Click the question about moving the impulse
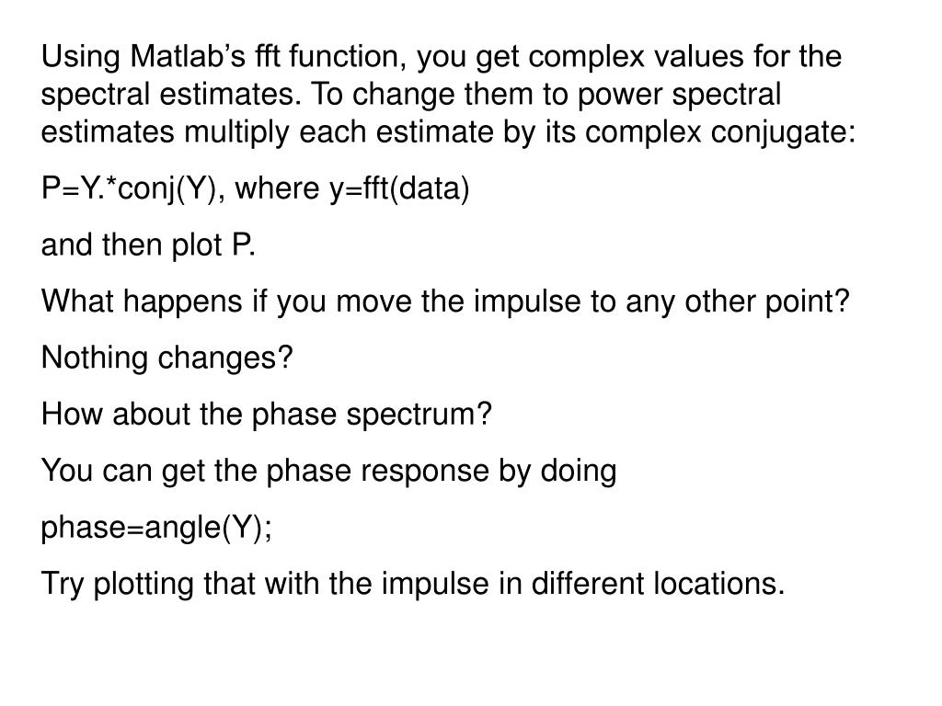942x706 pixels. [x=445, y=301]
